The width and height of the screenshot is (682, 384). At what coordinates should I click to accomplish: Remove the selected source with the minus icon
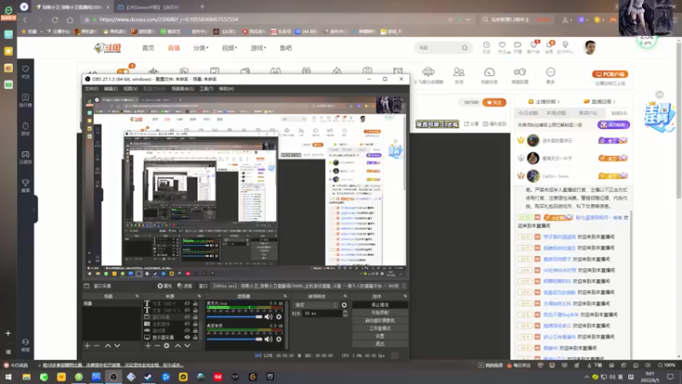(157, 346)
